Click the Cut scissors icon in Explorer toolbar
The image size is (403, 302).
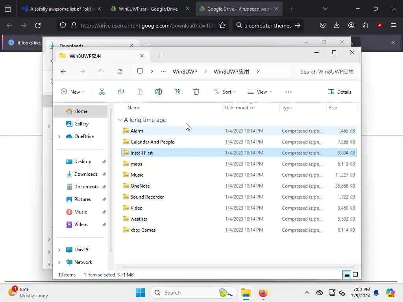(x=102, y=92)
